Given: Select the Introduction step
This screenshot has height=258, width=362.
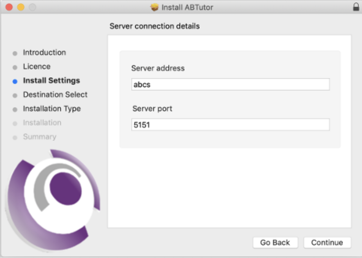Looking at the screenshot, I should click(44, 52).
